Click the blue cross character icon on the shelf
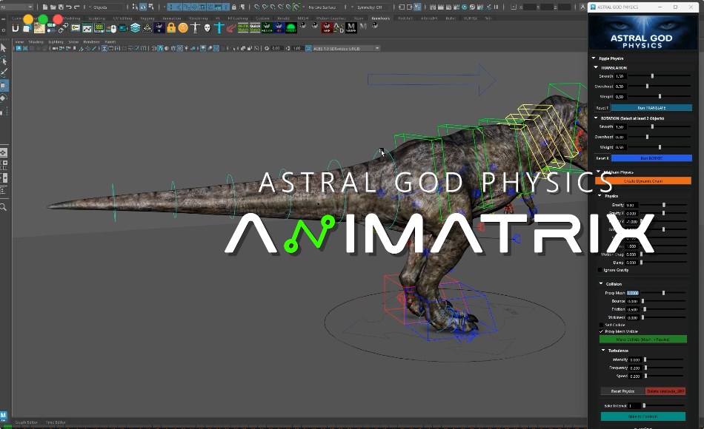 (x=219, y=28)
